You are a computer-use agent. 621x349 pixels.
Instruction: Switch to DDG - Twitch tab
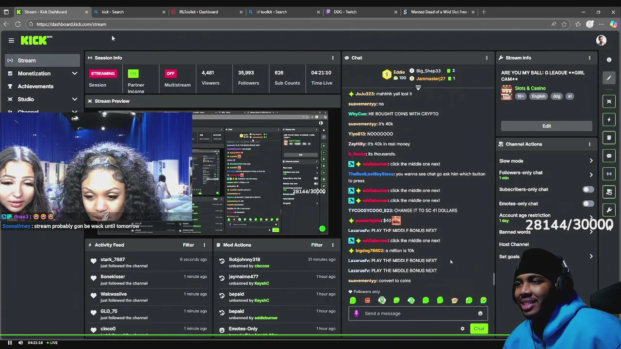coord(362,12)
